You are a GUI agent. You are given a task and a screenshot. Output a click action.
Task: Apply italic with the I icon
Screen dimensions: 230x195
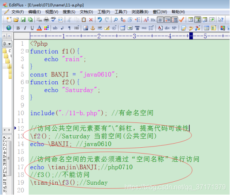[x=25, y=28]
